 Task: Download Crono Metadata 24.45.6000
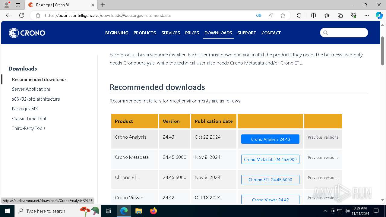click(x=270, y=159)
